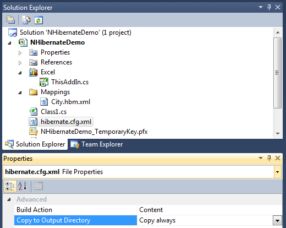Collapse the NHibernateDemo project node
Screen dimensions: 286x228
point(9,43)
